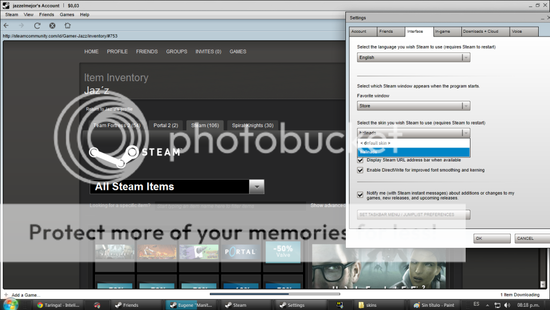Open the View menu
Screen dimensions: 550x310
28,14
